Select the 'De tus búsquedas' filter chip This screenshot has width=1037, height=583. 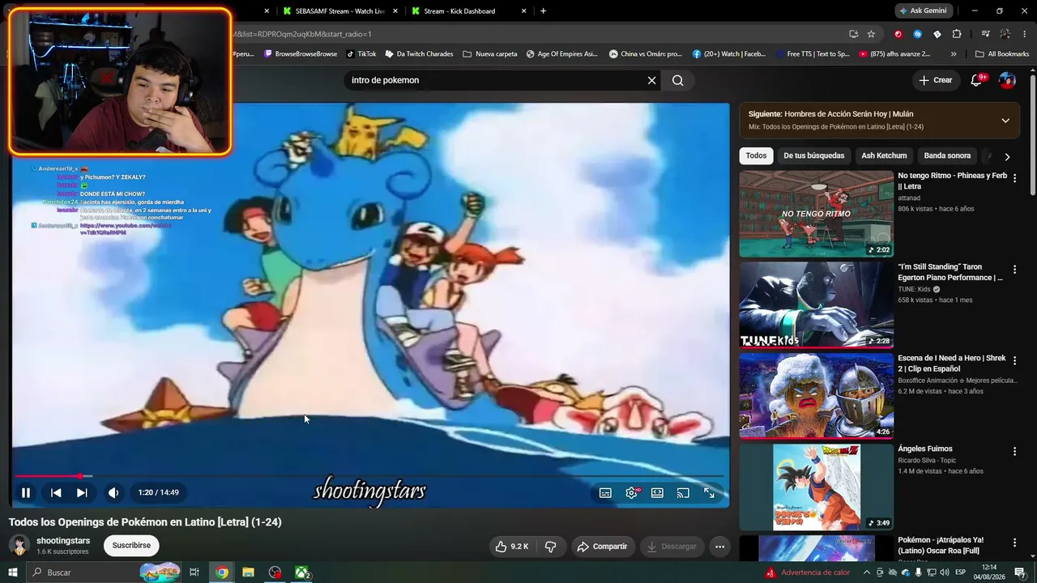click(x=813, y=155)
